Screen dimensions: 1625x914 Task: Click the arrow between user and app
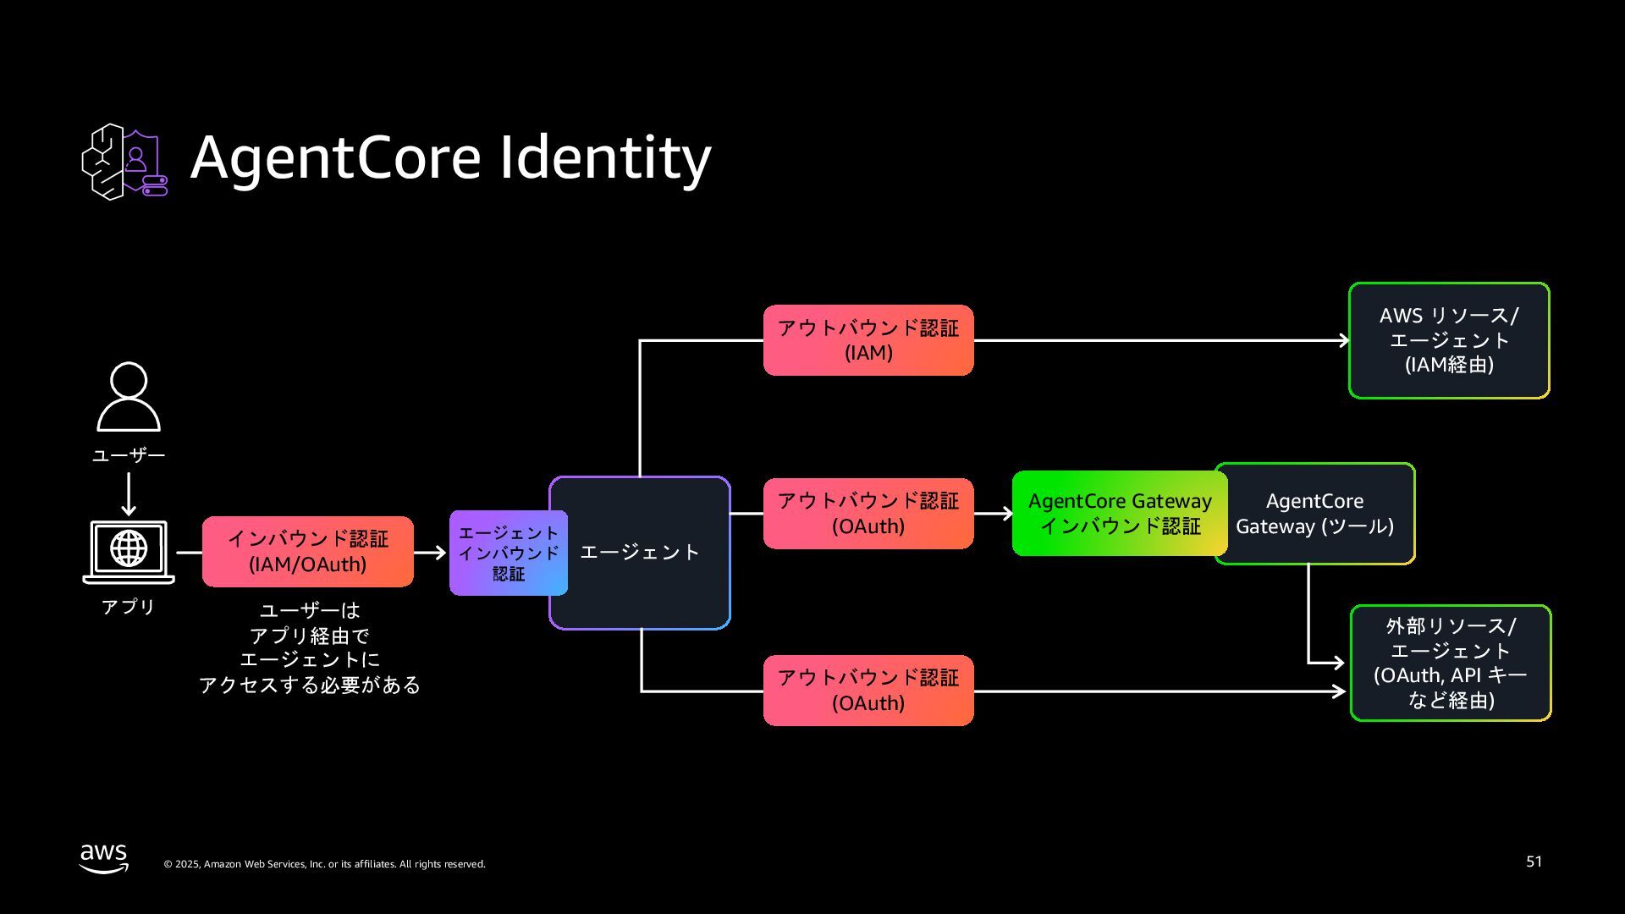pos(129,495)
